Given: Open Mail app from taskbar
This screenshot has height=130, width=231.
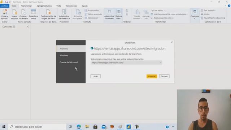Looking at the screenshot, I should (104, 127).
